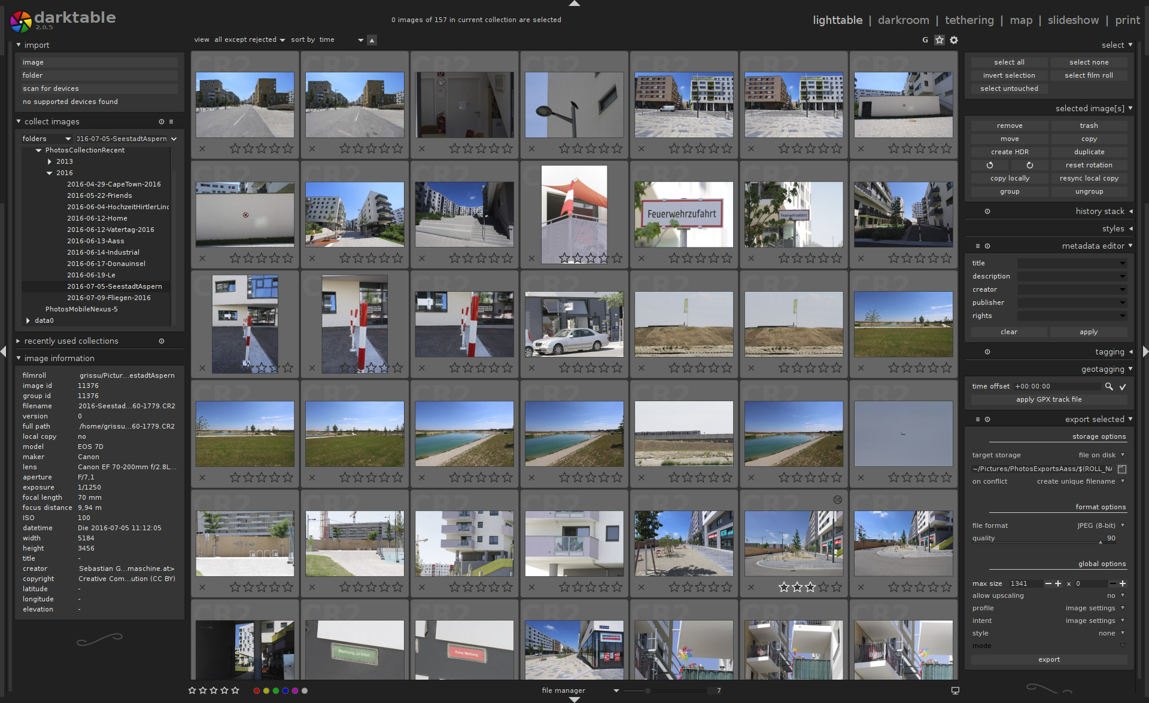Toggle image grouping with the G icon
The height and width of the screenshot is (703, 1149).
925,40
